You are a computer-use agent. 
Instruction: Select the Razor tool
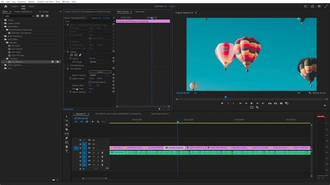click(67, 129)
